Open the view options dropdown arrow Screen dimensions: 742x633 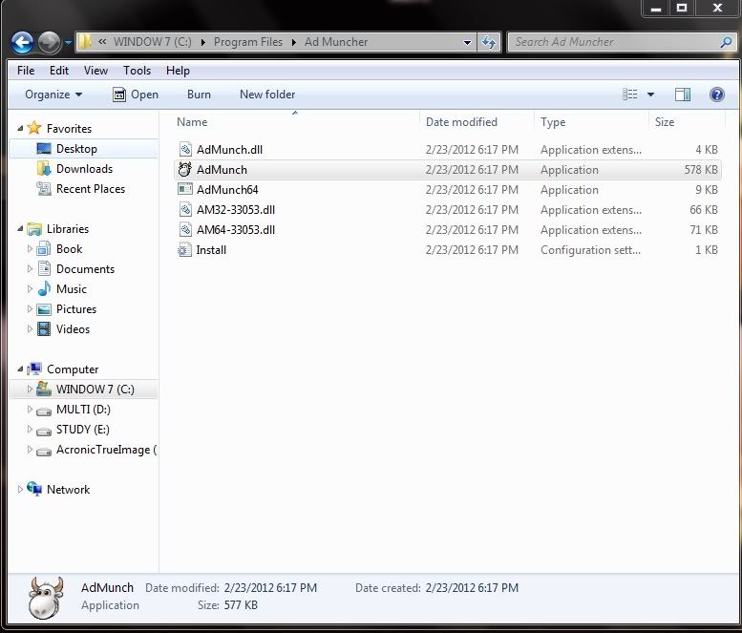[650, 95]
